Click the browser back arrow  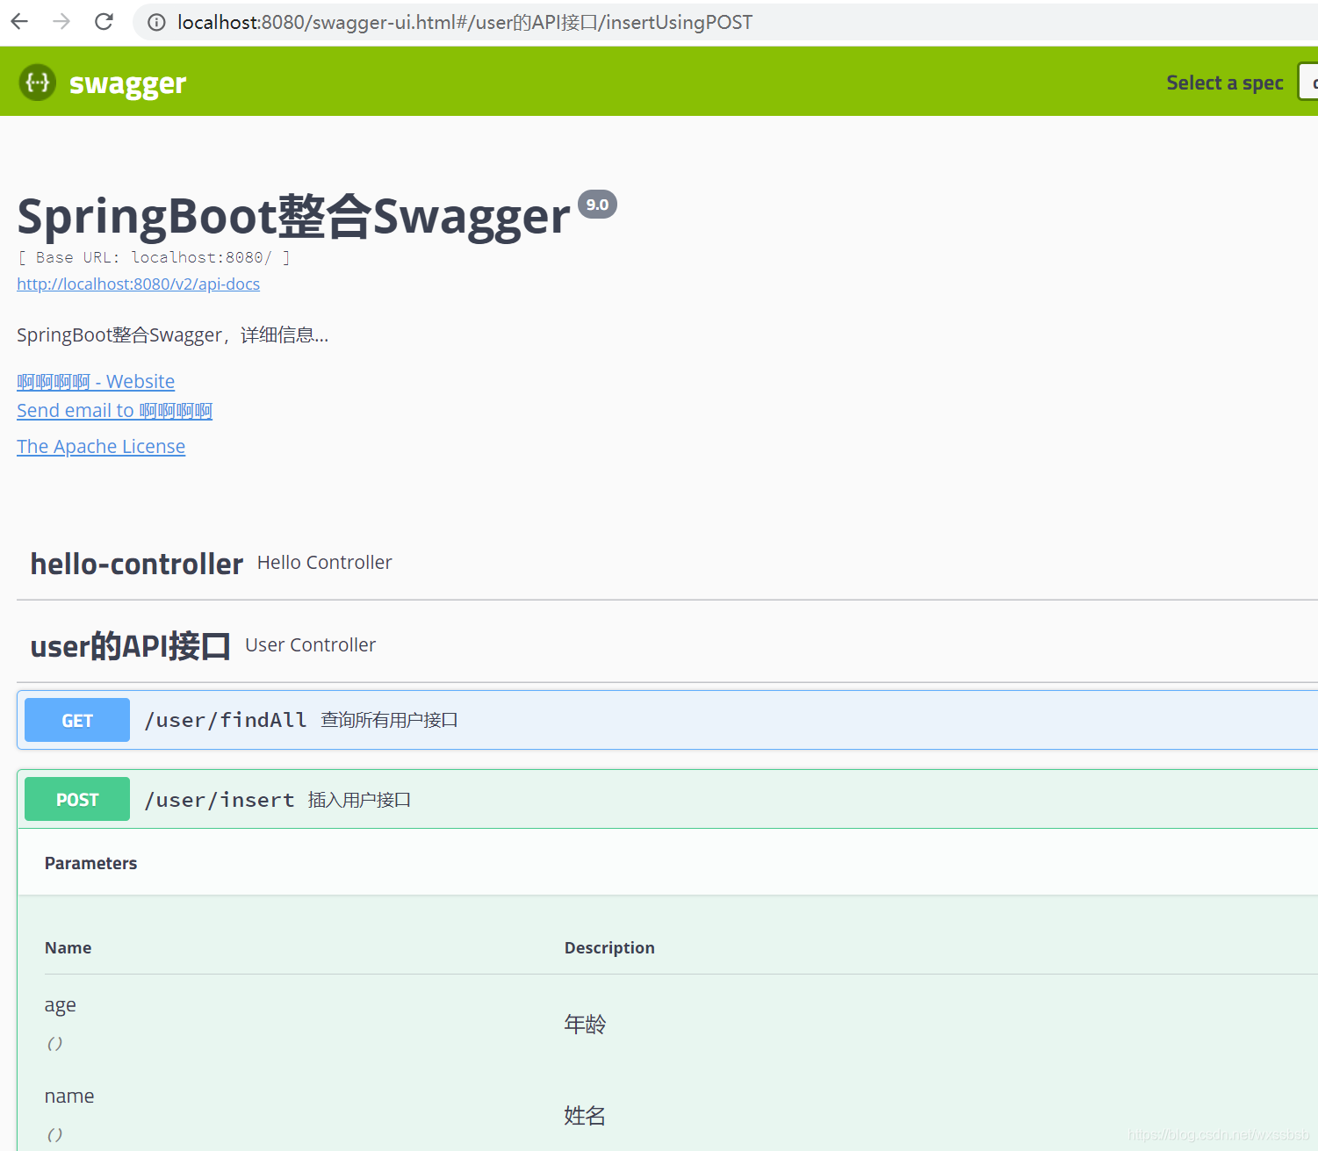pyautogui.click(x=19, y=22)
